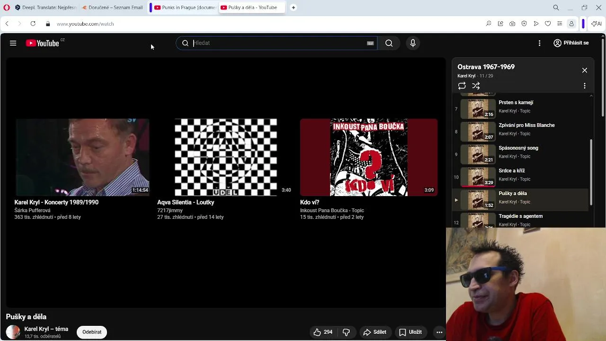Open Karel Kryl link under playlist title
The height and width of the screenshot is (341, 606).
(466, 76)
